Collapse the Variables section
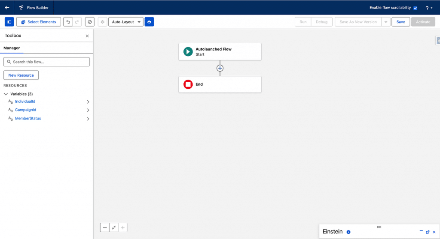Viewport: 440px width, 239px height. (x=6, y=94)
